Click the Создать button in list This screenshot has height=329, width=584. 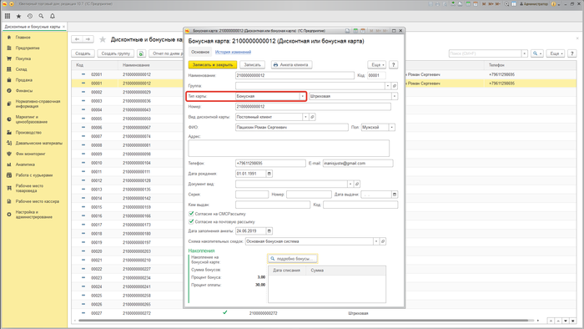click(83, 53)
